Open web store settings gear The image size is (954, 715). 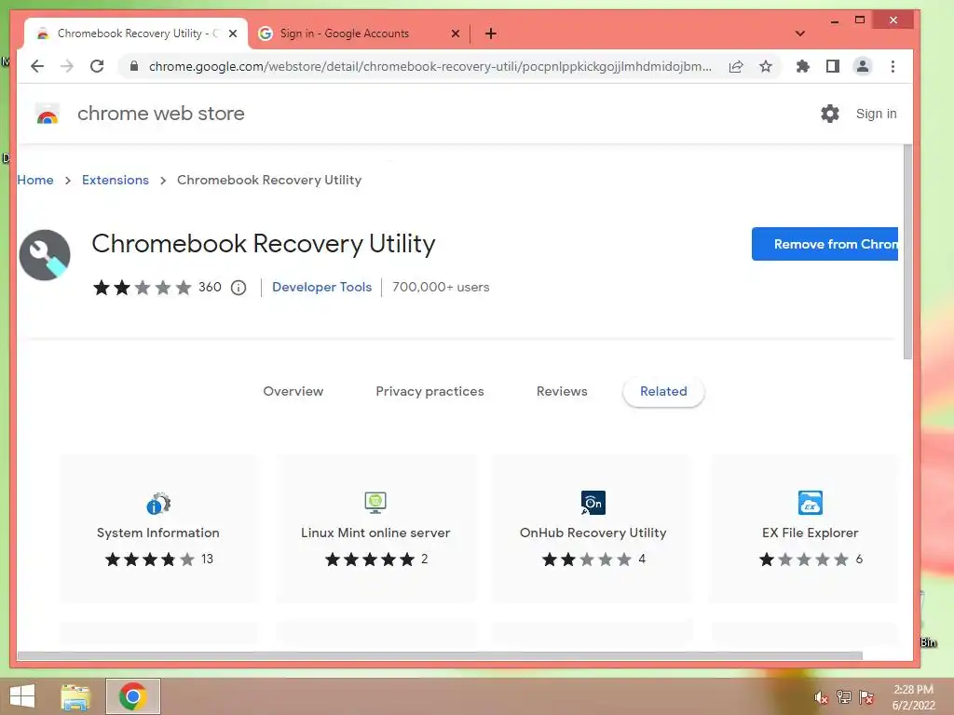830,114
